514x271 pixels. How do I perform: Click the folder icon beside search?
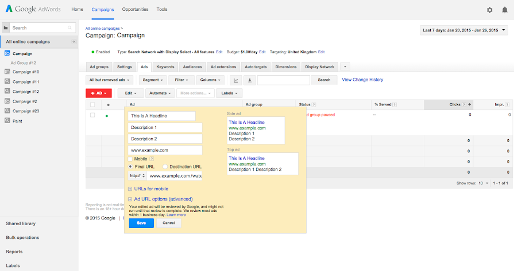(6, 28)
